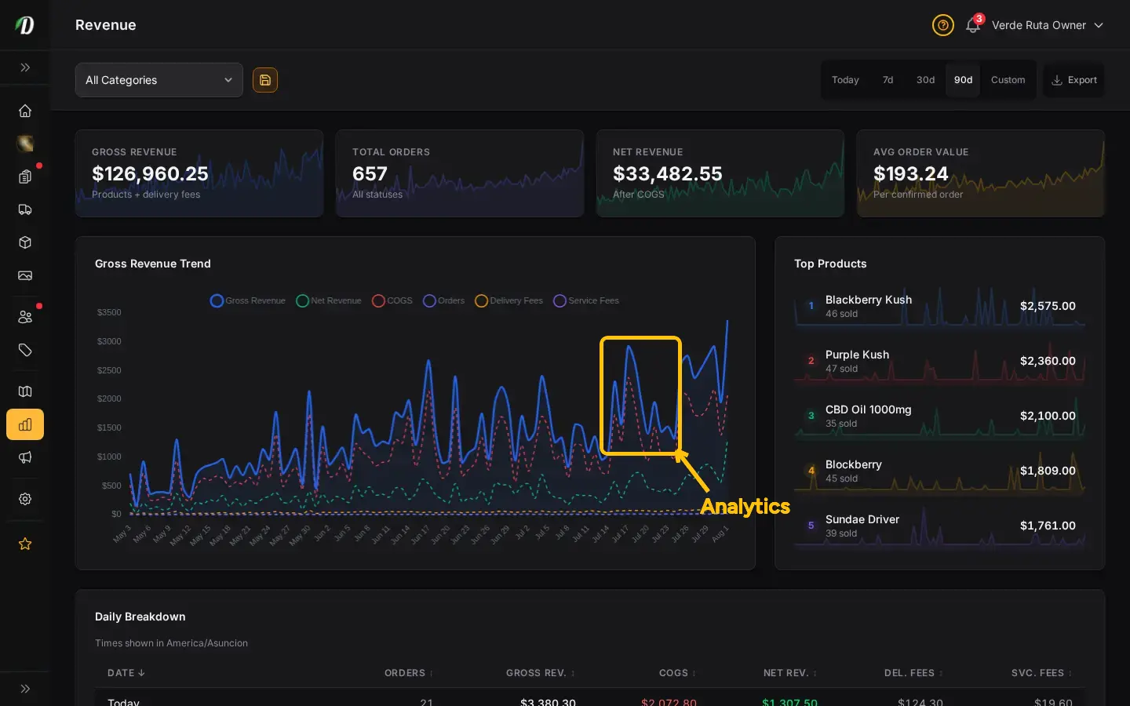This screenshot has width=1130, height=706.
Task: Open the megaphone promotions icon in the sidebar
Action: point(25,457)
